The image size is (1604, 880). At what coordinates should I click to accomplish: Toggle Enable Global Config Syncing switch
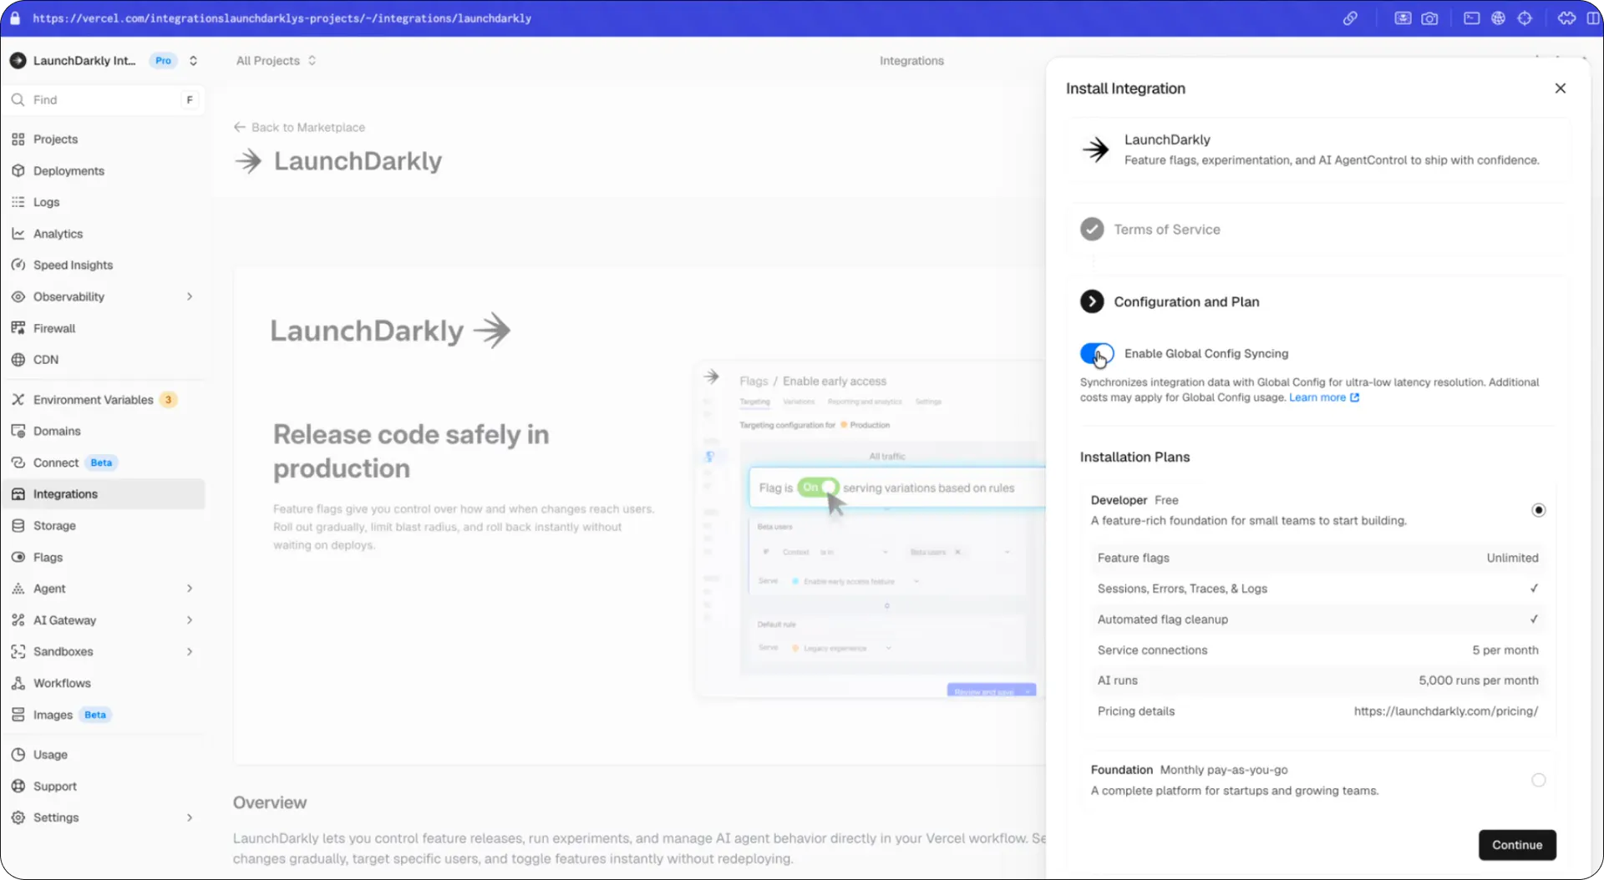1097,354
